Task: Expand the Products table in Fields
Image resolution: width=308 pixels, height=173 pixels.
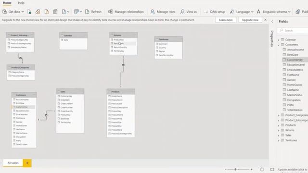Action: click(279, 125)
